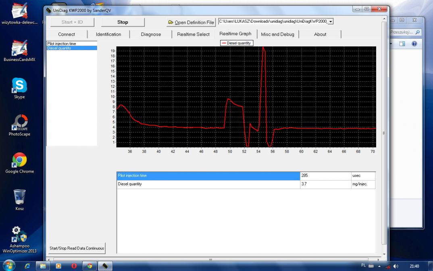Click the horizontal scrollbar thumb

point(210,260)
